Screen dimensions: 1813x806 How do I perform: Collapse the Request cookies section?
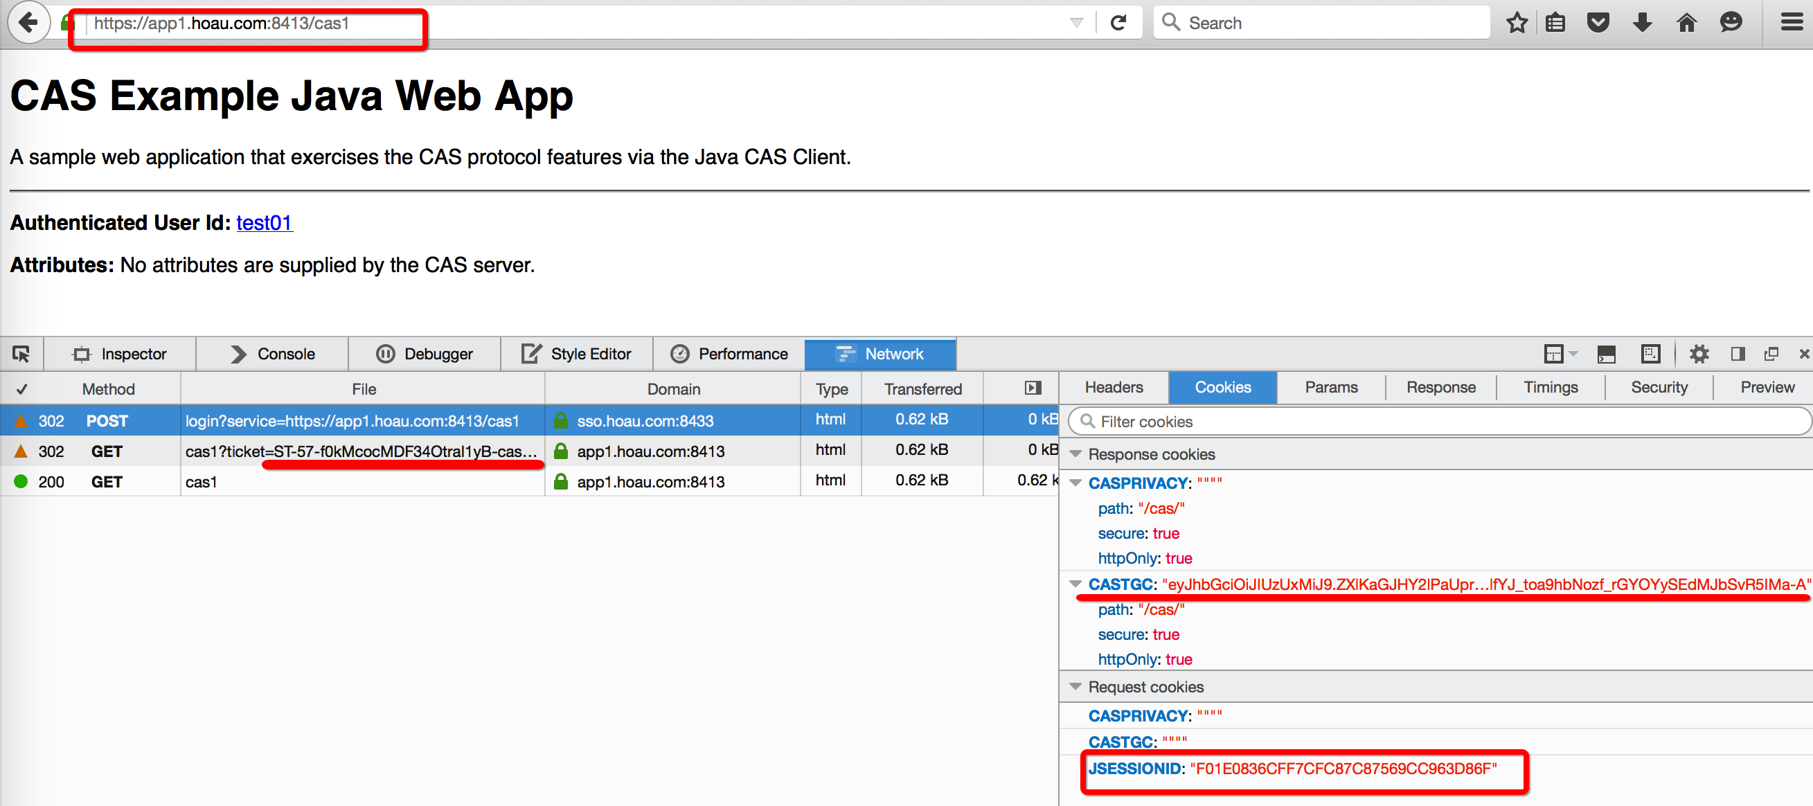click(1075, 686)
